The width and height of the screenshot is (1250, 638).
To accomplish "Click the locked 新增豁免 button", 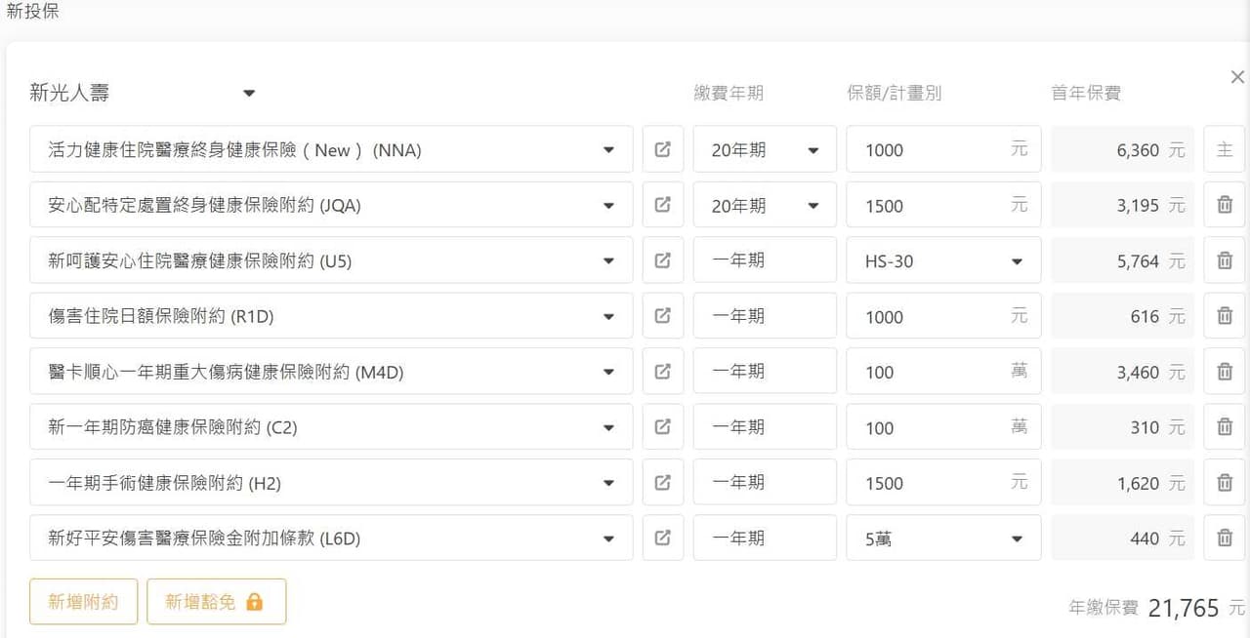I will 216,602.
